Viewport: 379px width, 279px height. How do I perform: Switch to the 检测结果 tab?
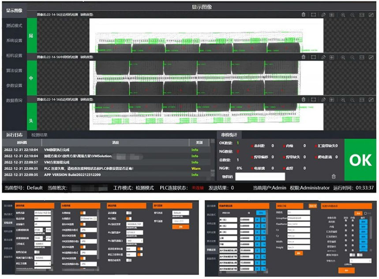[39, 134]
